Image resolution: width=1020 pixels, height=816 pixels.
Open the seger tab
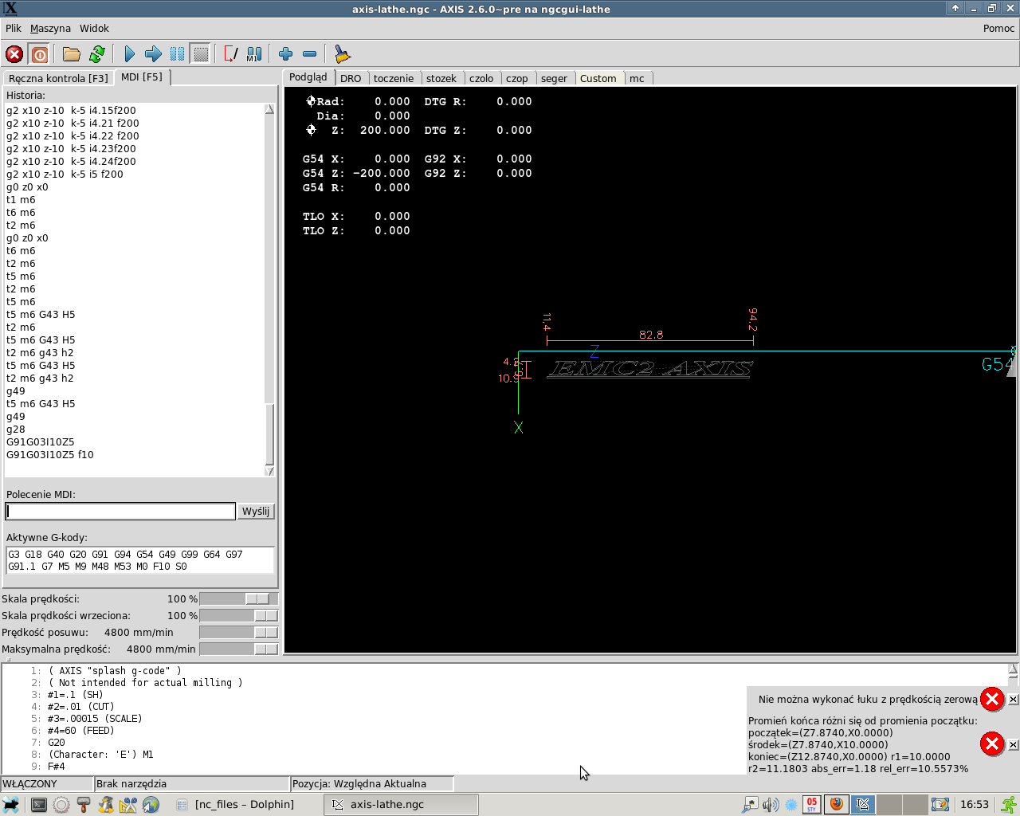click(554, 78)
